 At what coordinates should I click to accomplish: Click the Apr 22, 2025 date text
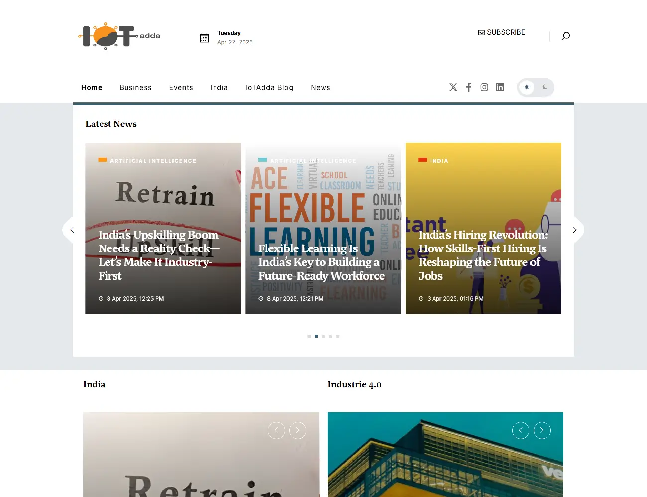click(x=235, y=42)
